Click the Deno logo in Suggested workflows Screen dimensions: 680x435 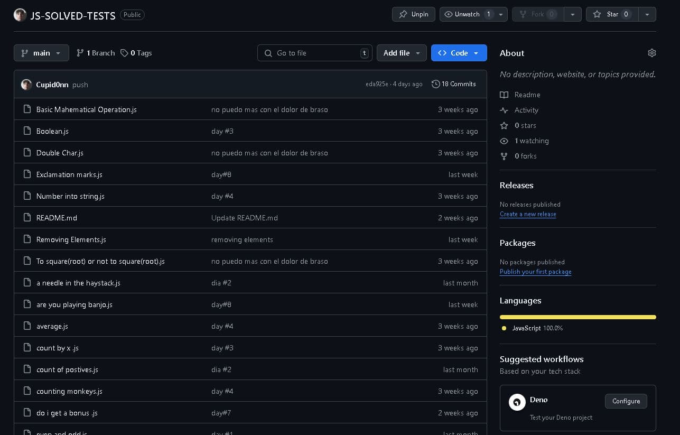[517, 402]
